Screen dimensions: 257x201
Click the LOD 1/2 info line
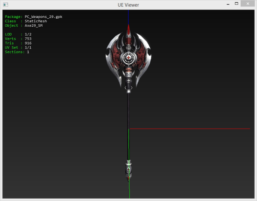[x=18, y=34]
